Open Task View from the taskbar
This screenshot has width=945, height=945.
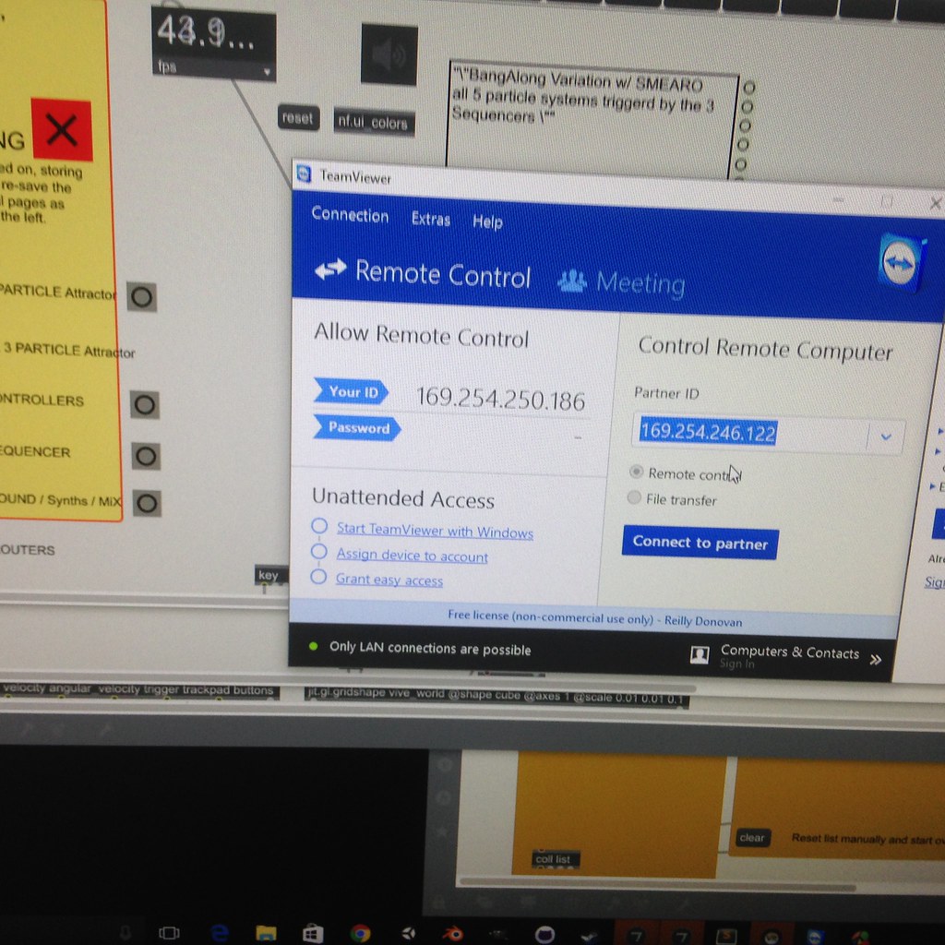[x=169, y=933]
